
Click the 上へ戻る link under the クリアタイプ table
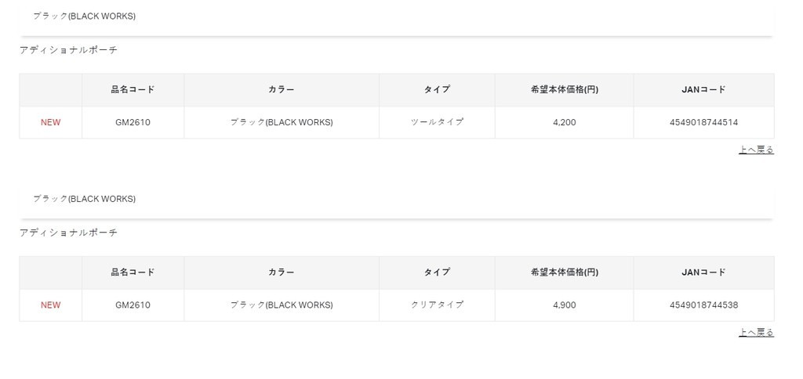756,332
